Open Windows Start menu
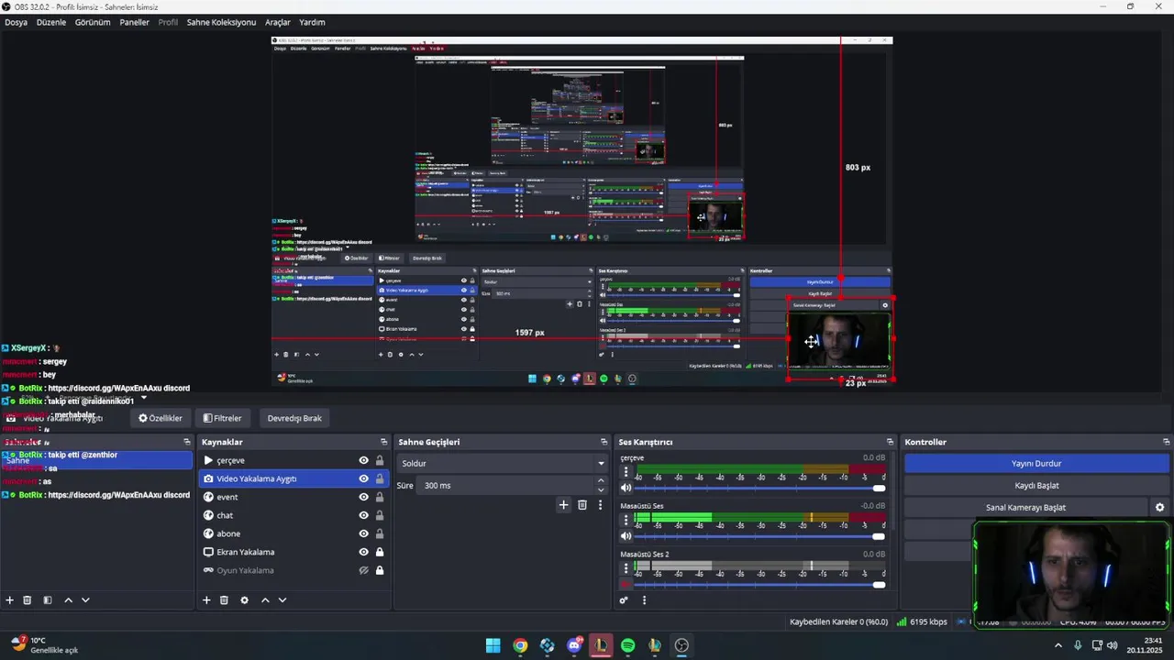 pos(493,645)
